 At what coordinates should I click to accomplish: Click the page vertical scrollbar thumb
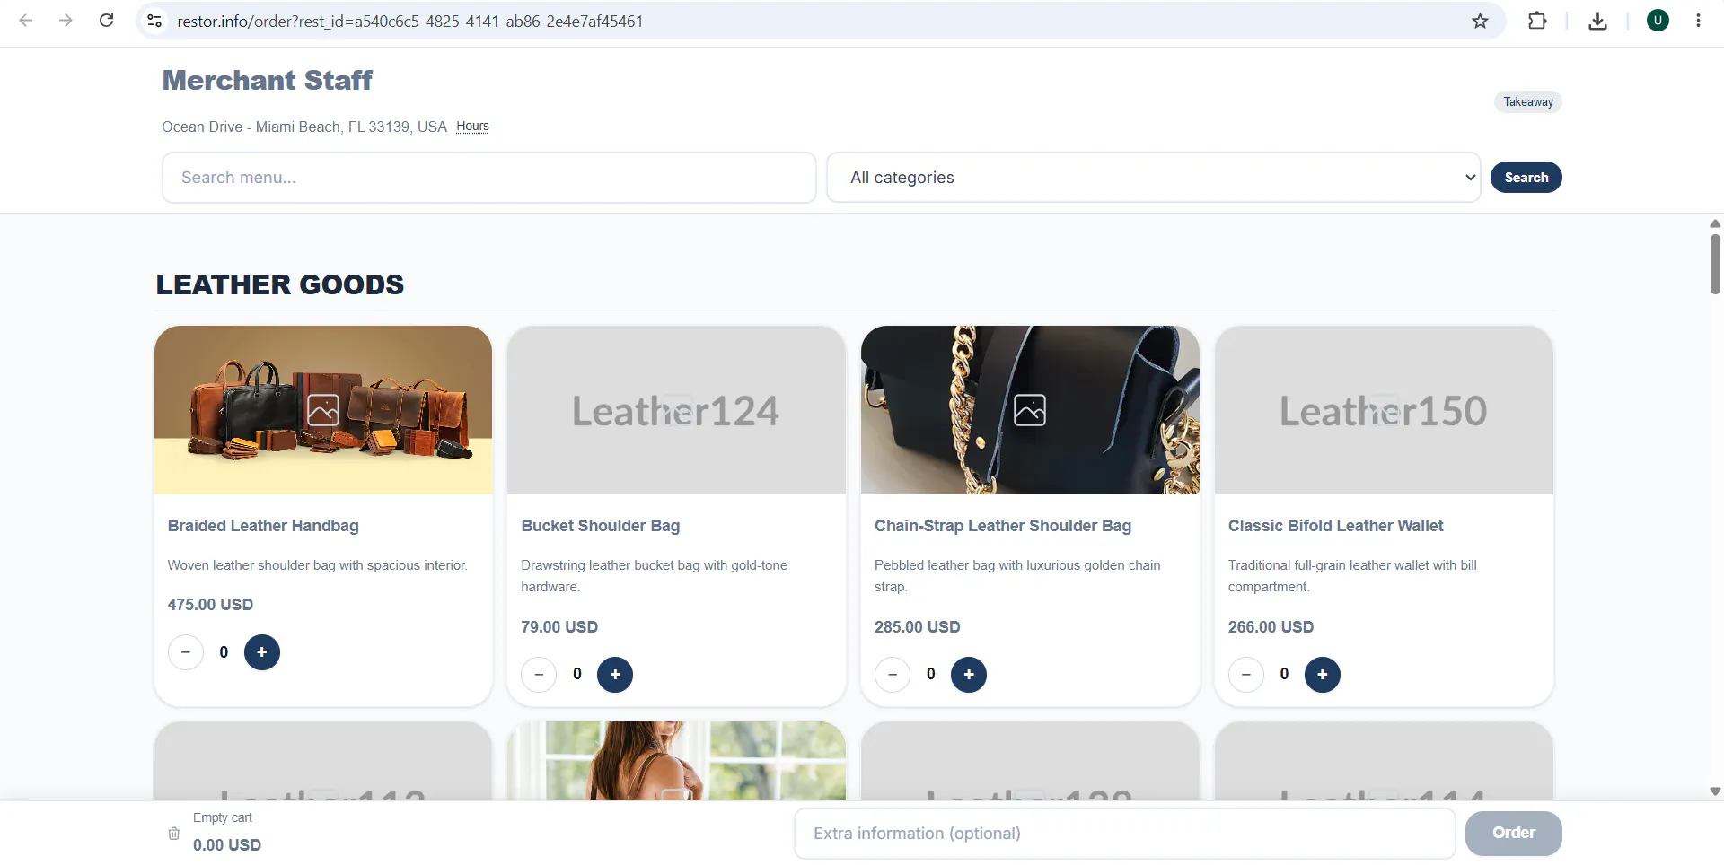tap(1715, 264)
